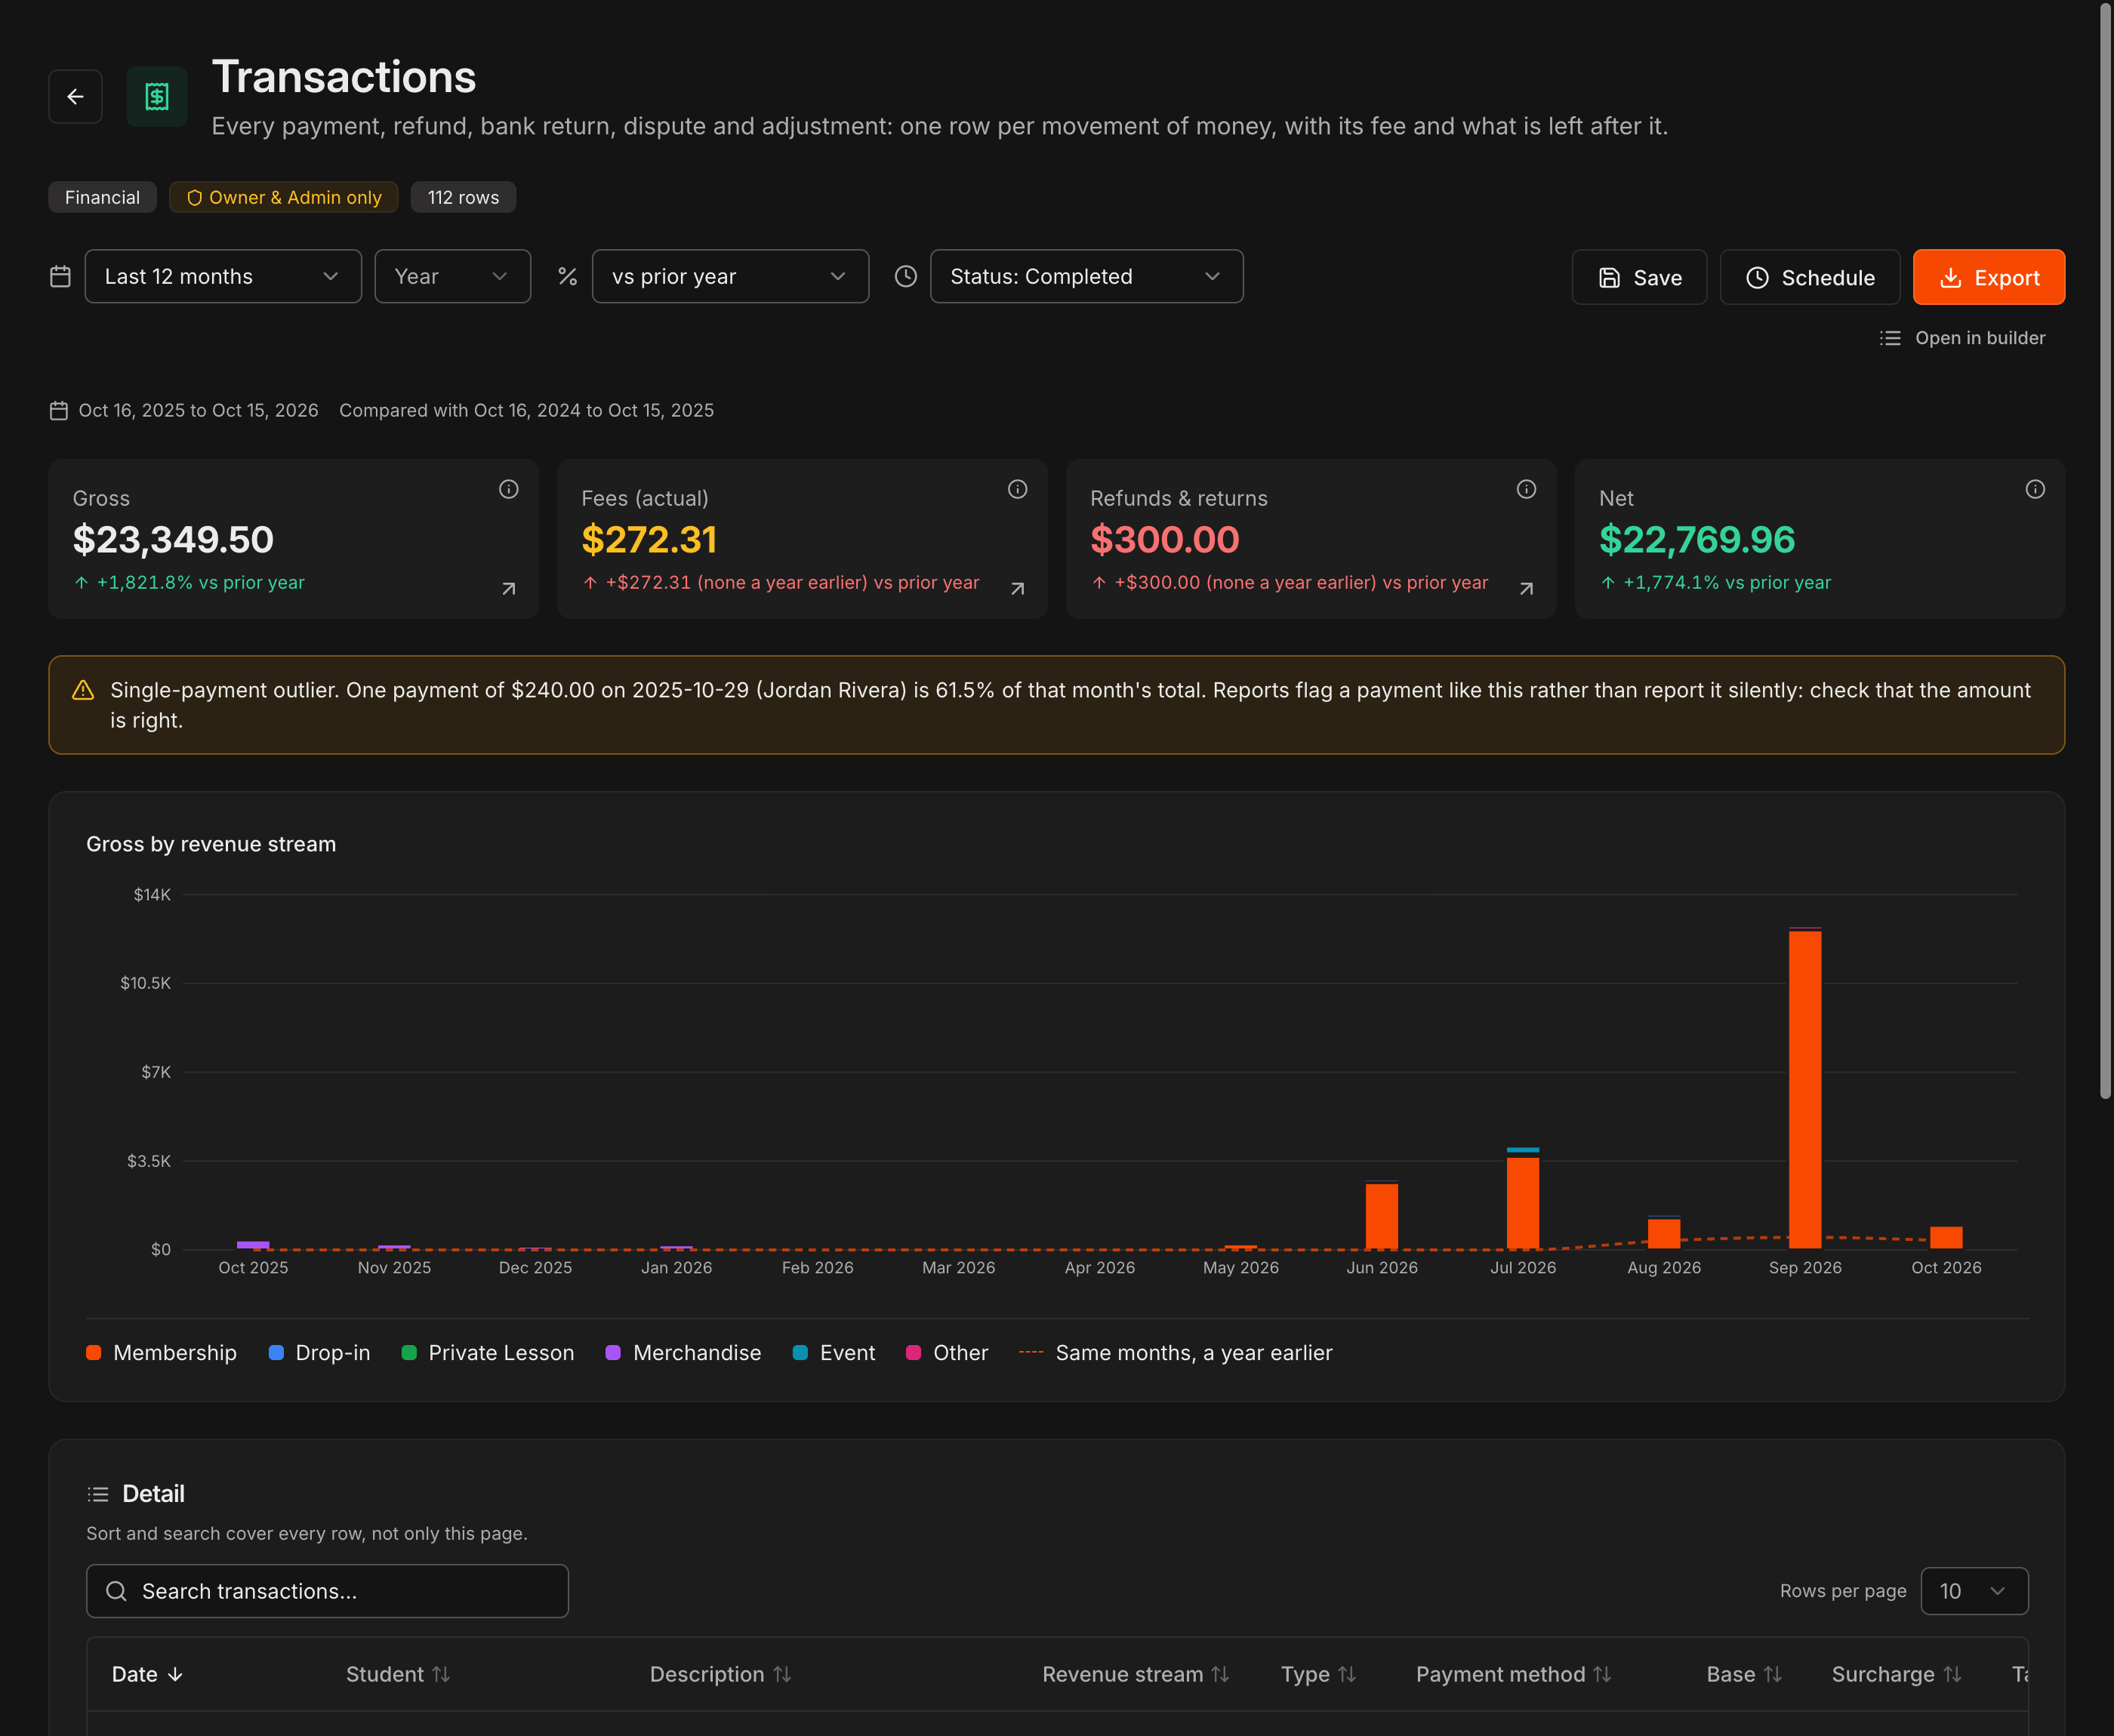Click the percent comparison icon
The height and width of the screenshot is (1736, 2114).
(x=567, y=276)
